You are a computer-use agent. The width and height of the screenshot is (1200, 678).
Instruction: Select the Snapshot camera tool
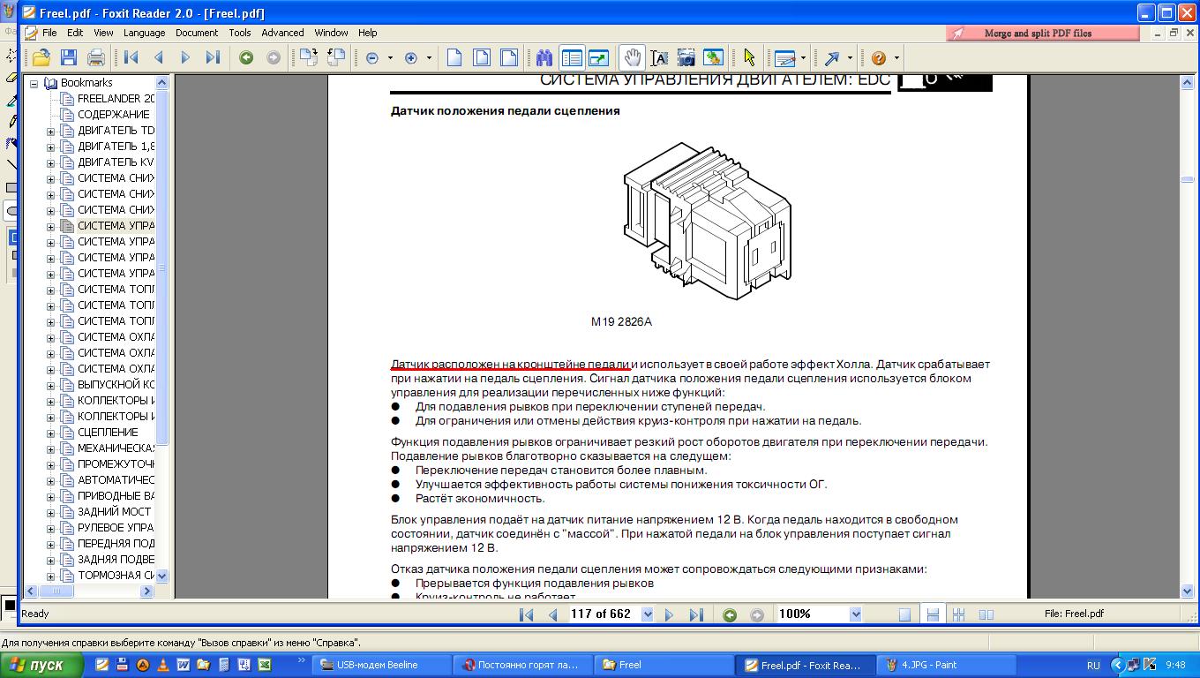[686, 58]
